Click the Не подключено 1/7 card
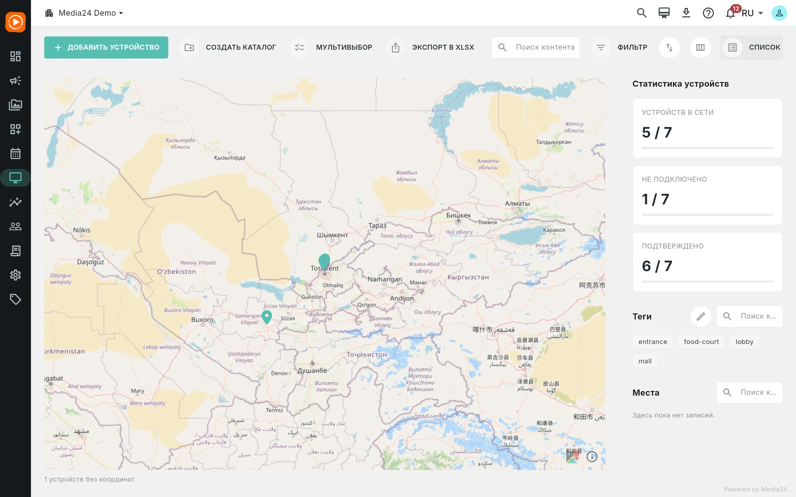Screen dimensions: 796x497 click(707, 195)
